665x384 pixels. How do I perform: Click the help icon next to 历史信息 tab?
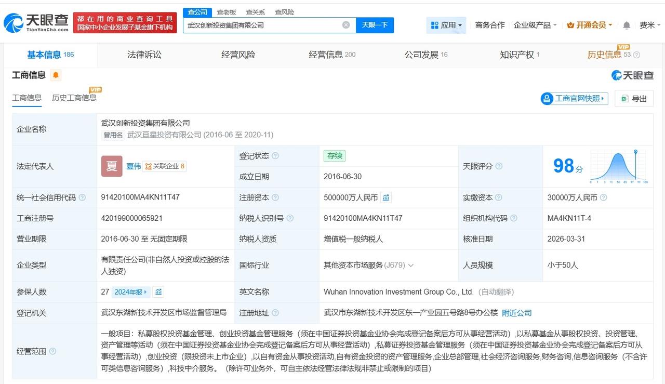click(637, 55)
